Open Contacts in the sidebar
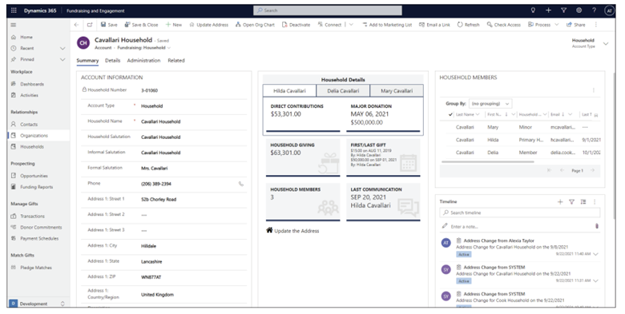625x314 pixels. click(x=29, y=125)
